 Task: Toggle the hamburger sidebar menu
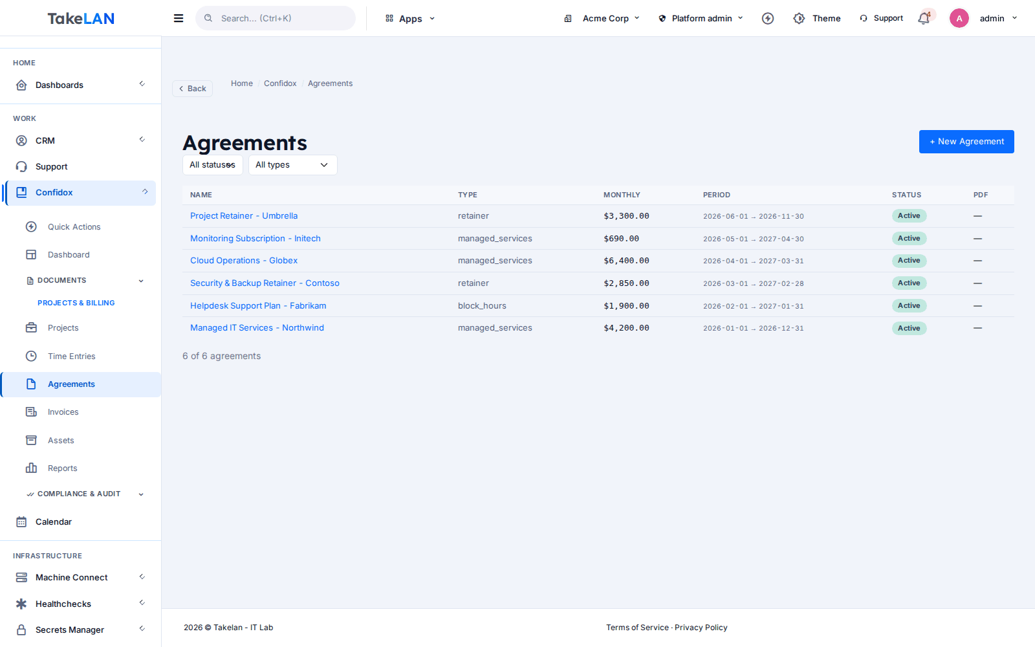179,18
